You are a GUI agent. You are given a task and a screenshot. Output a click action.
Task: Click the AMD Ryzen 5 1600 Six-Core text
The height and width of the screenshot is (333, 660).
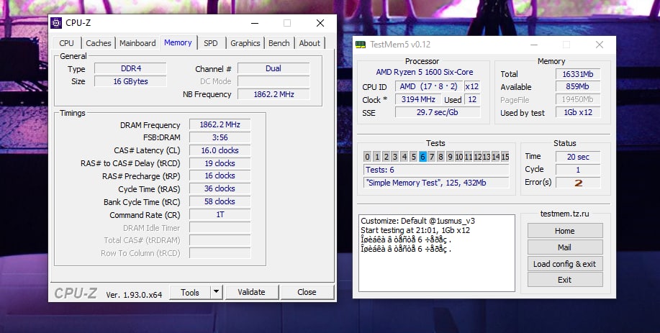click(425, 73)
